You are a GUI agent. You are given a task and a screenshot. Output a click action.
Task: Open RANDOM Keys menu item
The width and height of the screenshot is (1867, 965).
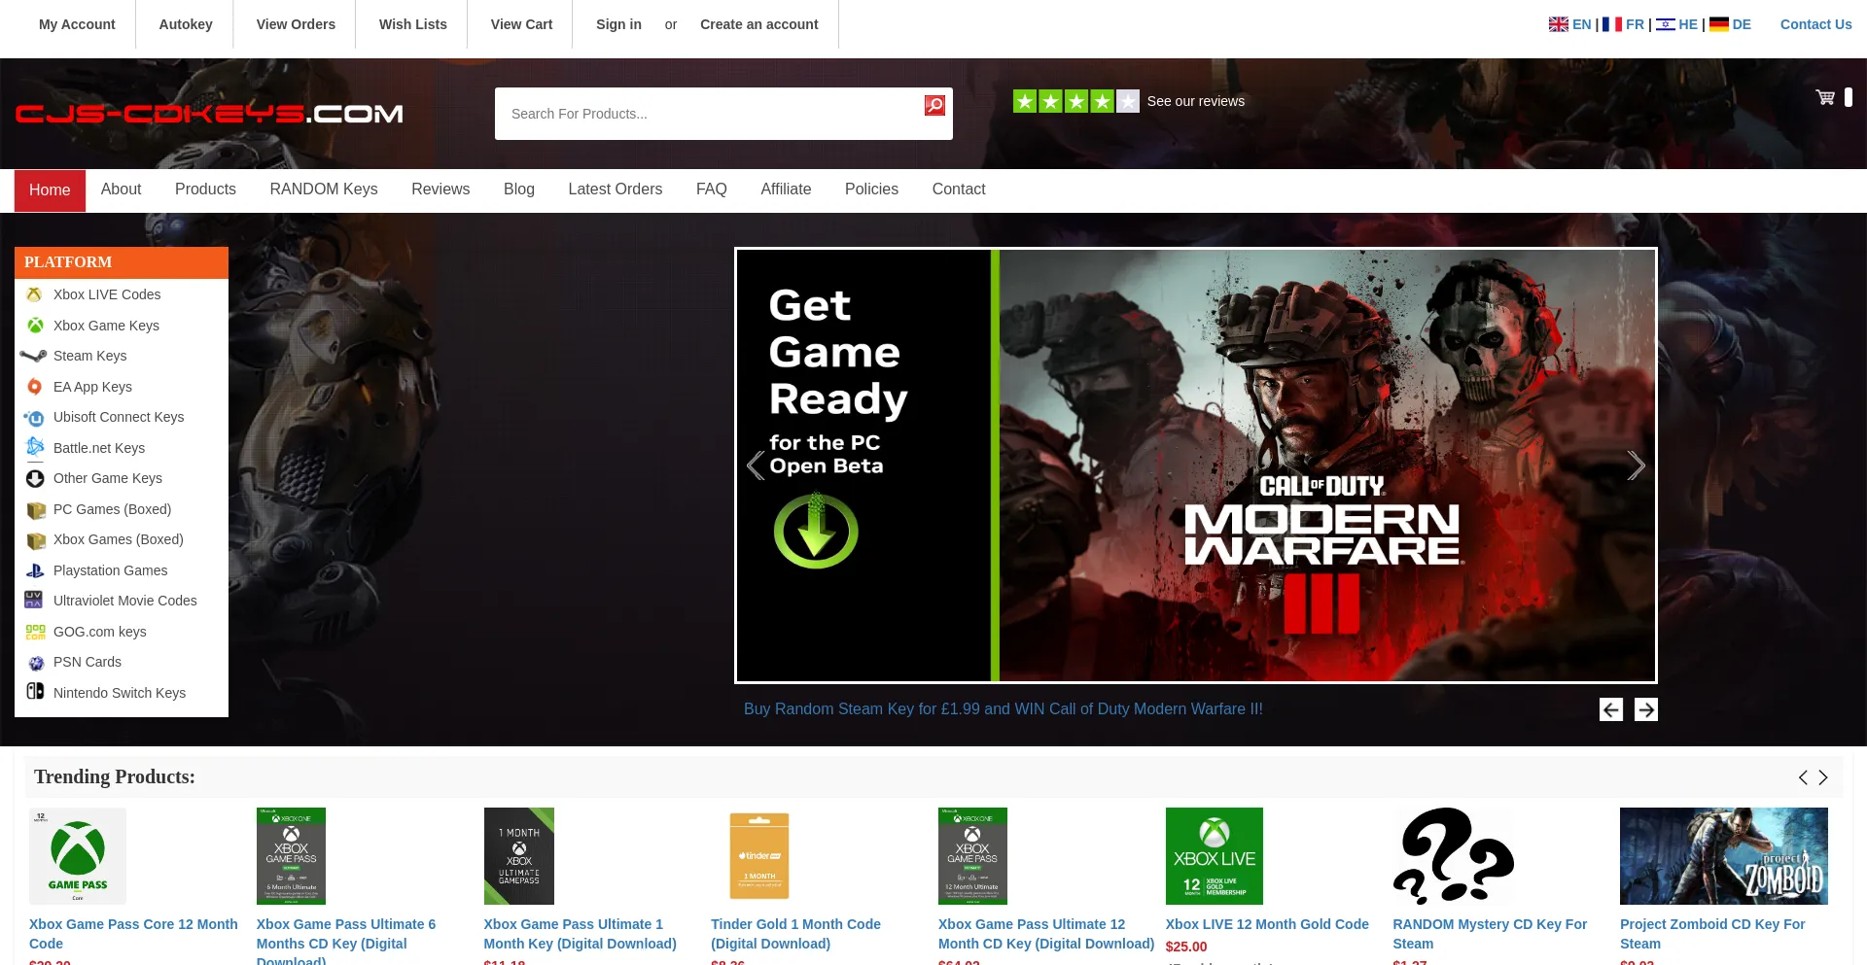(x=324, y=190)
